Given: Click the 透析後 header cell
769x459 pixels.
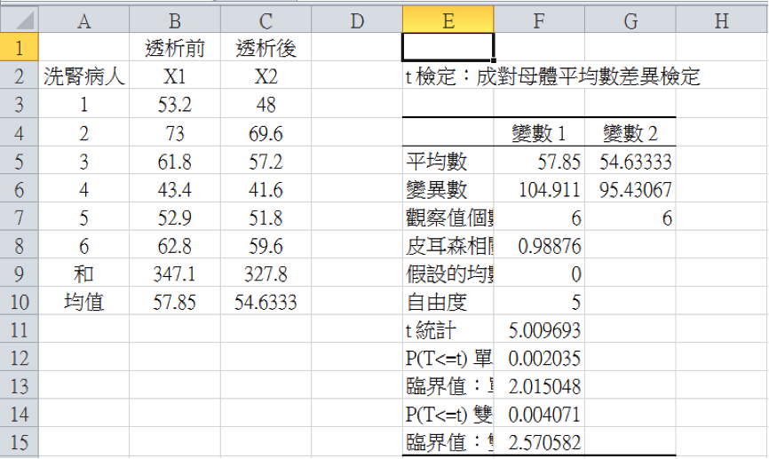Looking at the screenshot, I should click(x=266, y=48).
